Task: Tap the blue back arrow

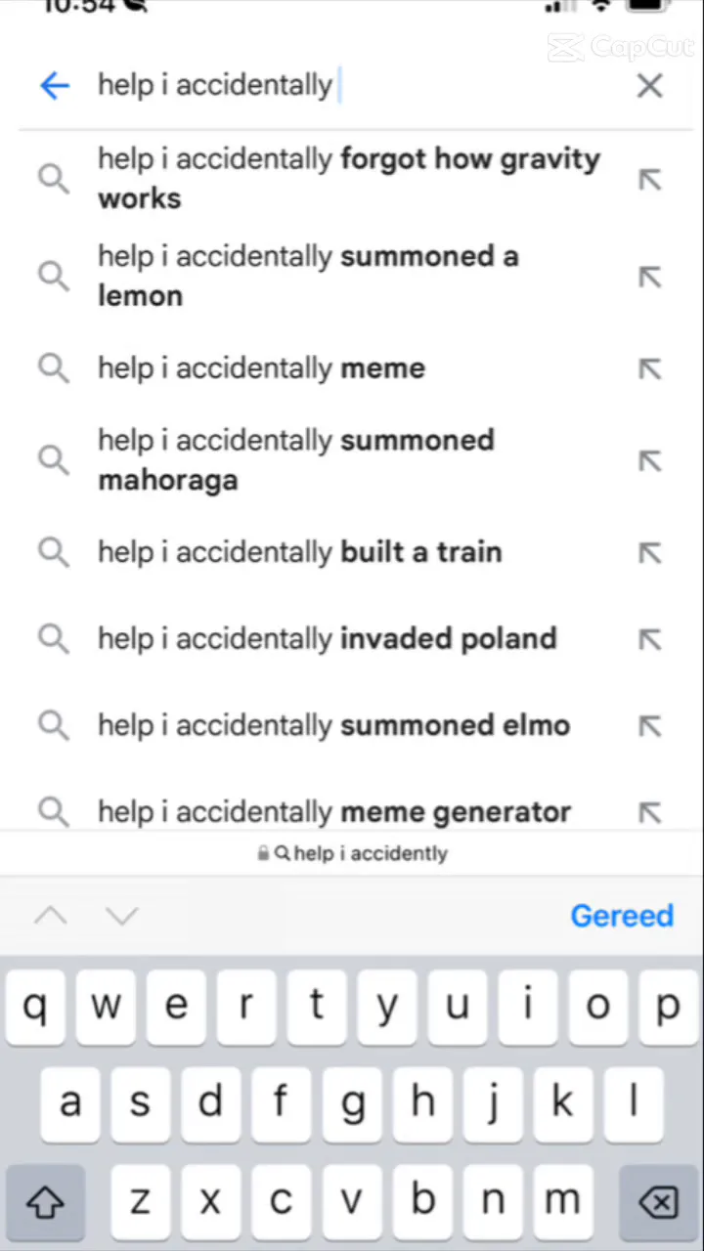Action: pyautogui.click(x=55, y=86)
